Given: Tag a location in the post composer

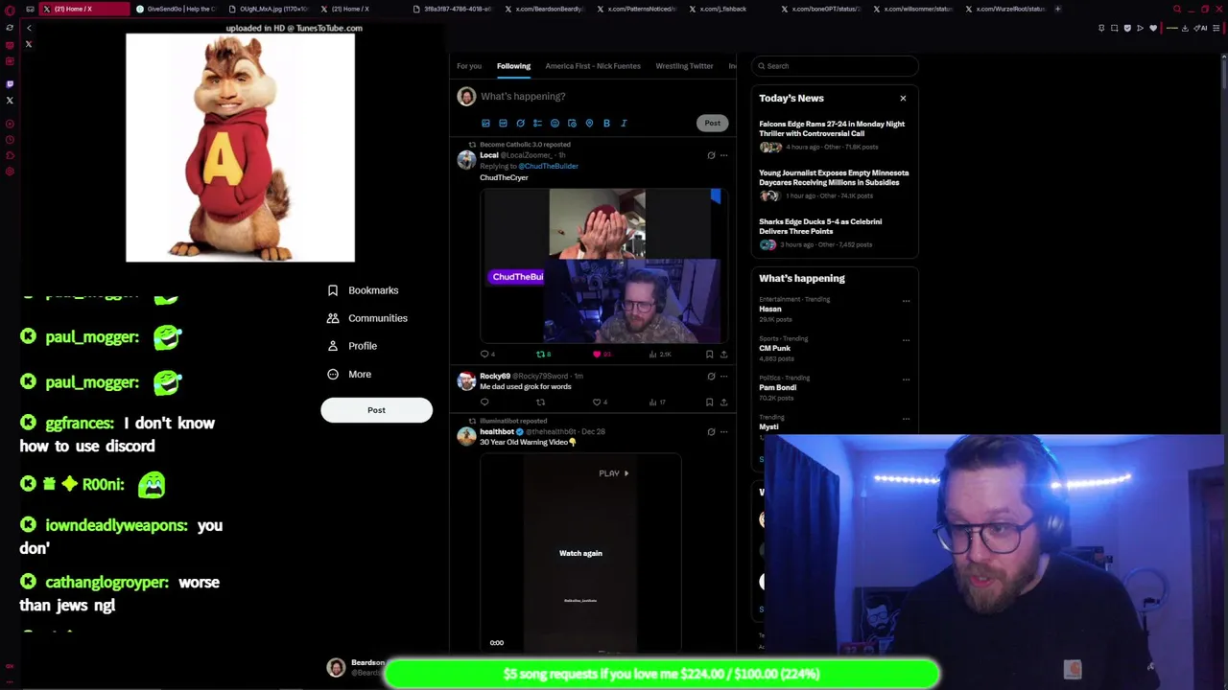Looking at the screenshot, I should point(589,123).
